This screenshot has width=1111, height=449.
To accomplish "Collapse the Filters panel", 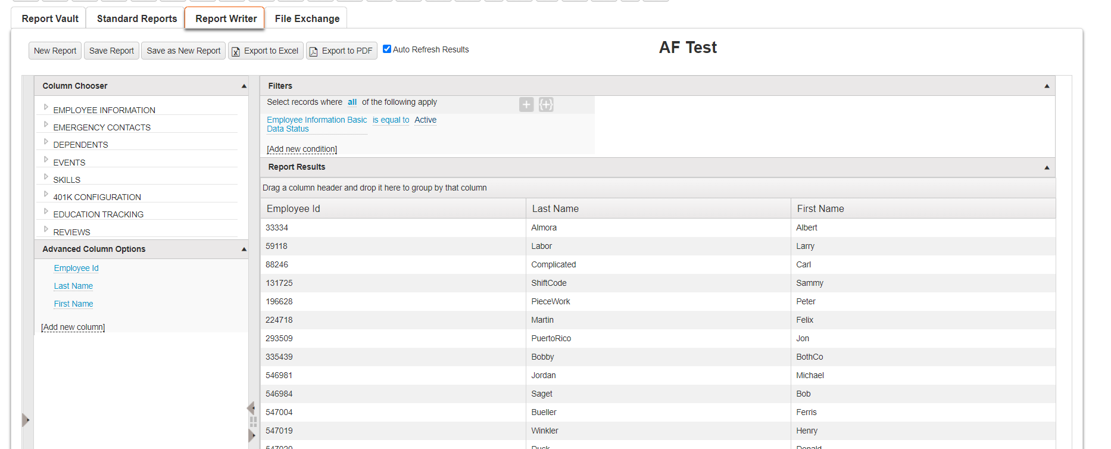I will pos(1047,86).
